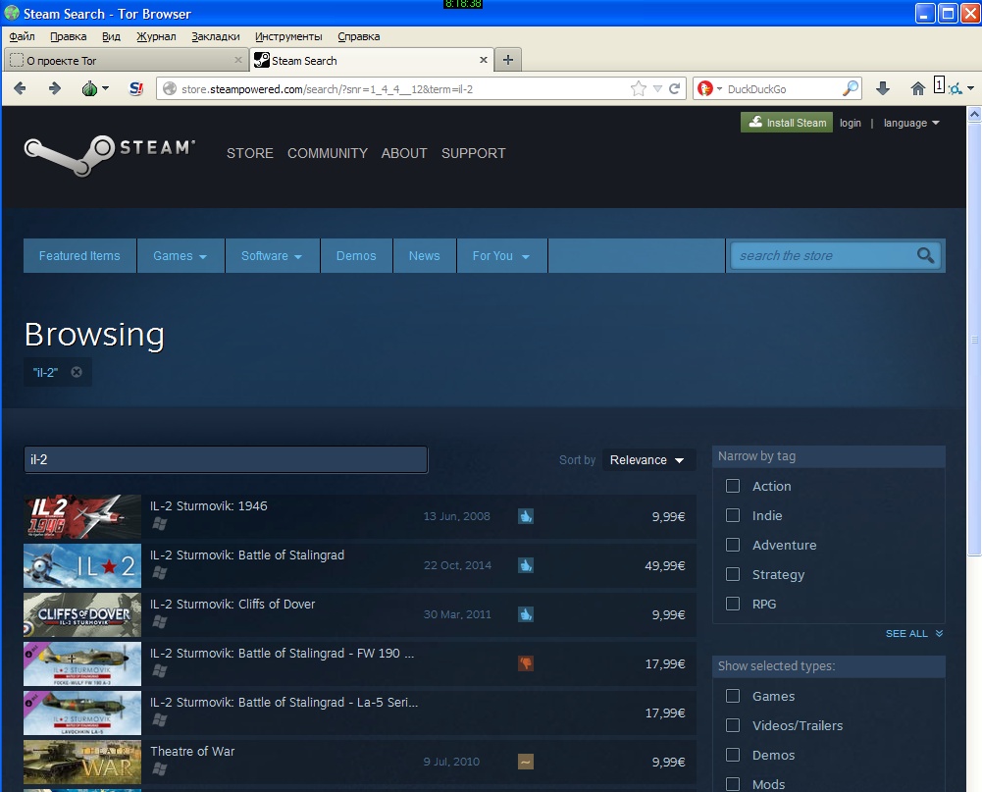Reload the page with the refresh icon
The height and width of the screenshot is (792, 982).
(x=675, y=89)
